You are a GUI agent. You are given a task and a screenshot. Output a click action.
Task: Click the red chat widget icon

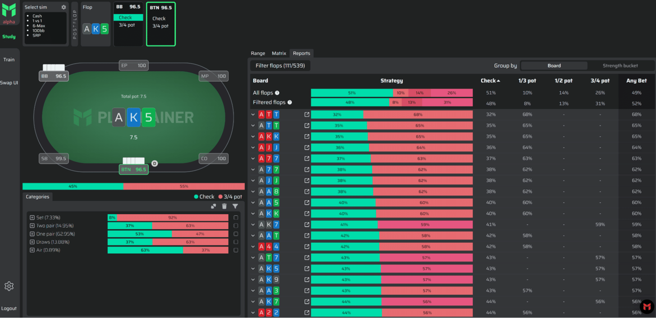(647, 307)
